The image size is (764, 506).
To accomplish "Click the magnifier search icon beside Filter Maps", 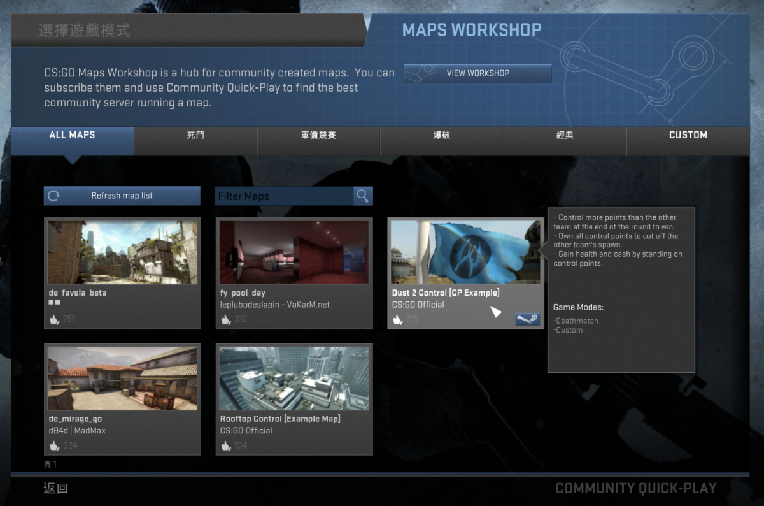I will pos(363,196).
